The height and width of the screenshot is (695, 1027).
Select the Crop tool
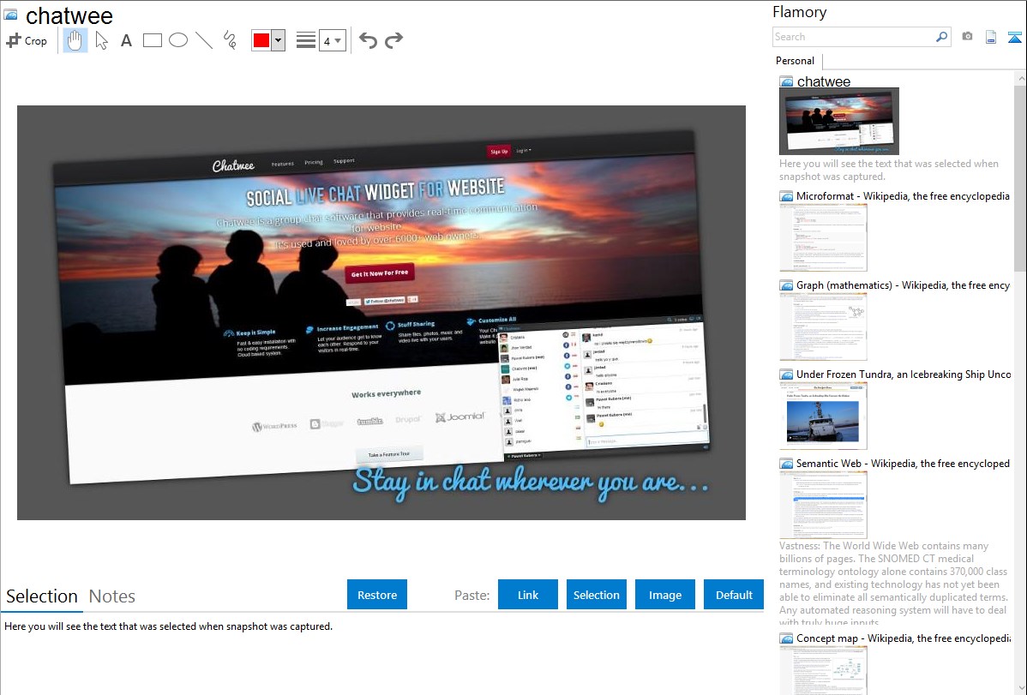(x=27, y=40)
